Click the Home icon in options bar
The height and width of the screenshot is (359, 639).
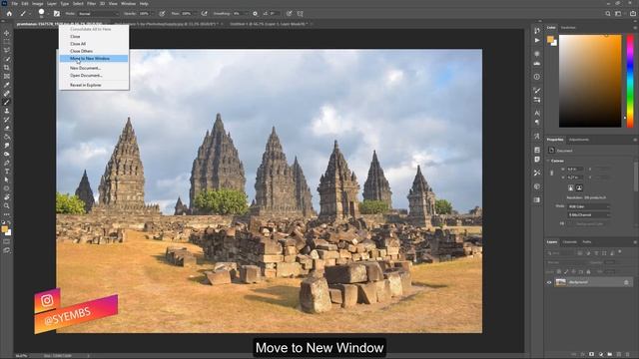tap(9, 13)
